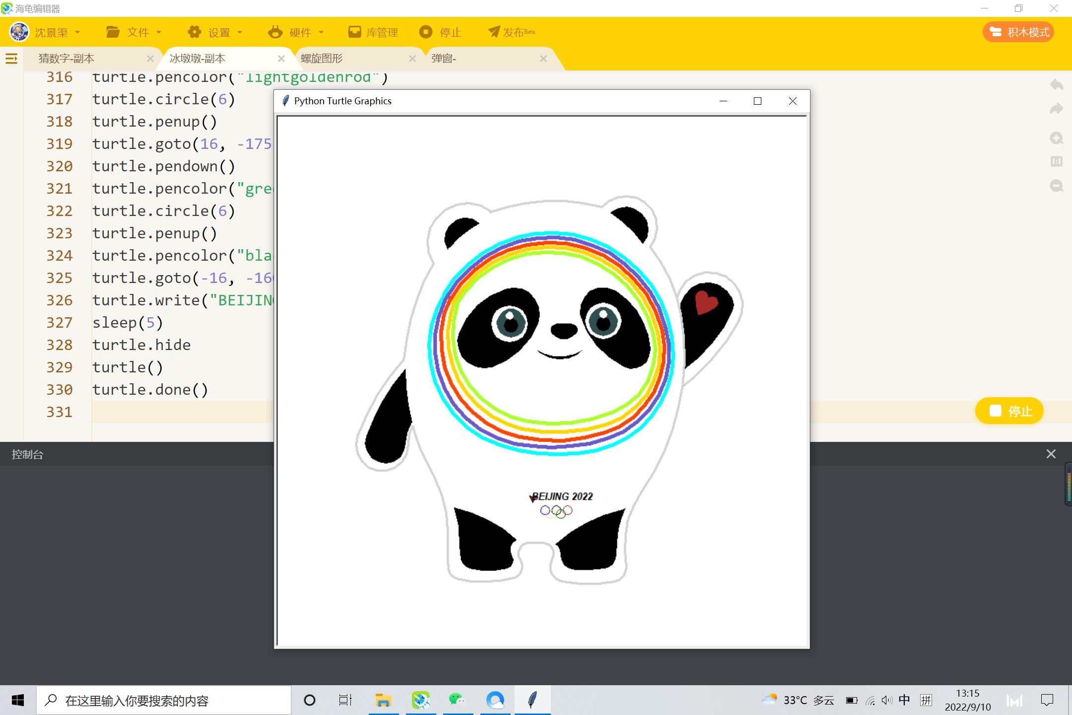Click the 控制台 console title
Screen dimensions: 1072x715
click(27, 454)
